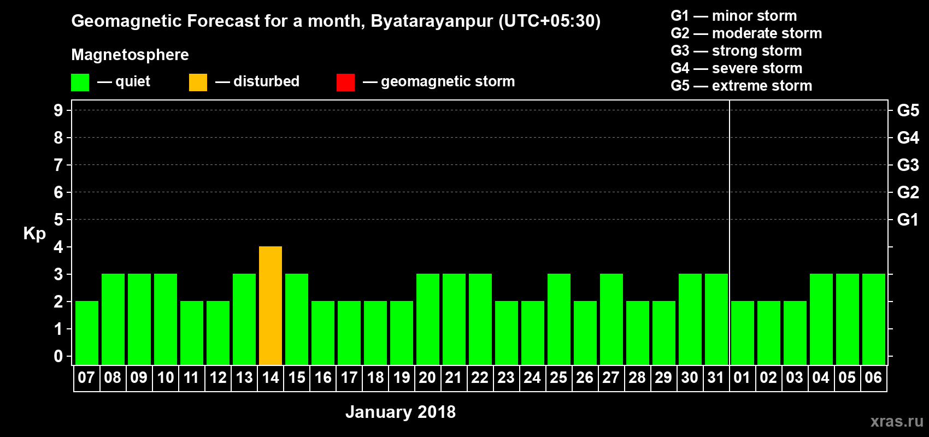Screen dimensions: 929x437
Task: Click the date label 24
Action: coord(532,377)
